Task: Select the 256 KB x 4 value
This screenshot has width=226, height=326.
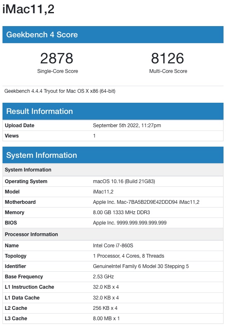Action: (105, 308)
